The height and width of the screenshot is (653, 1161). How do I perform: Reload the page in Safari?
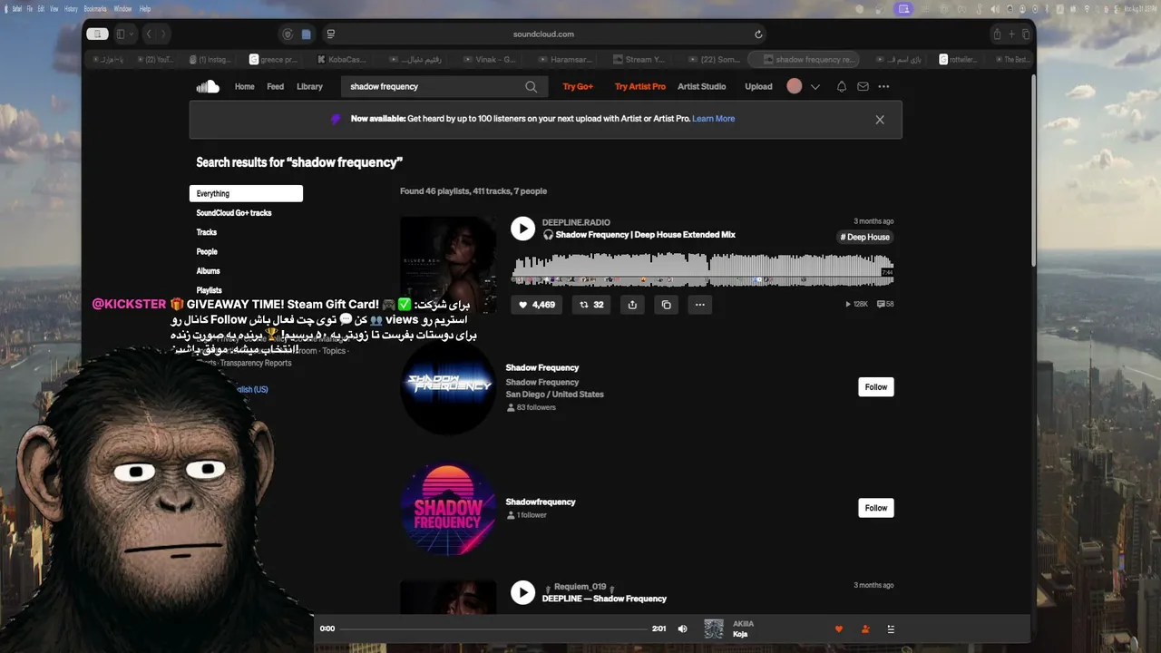point(758,34)
